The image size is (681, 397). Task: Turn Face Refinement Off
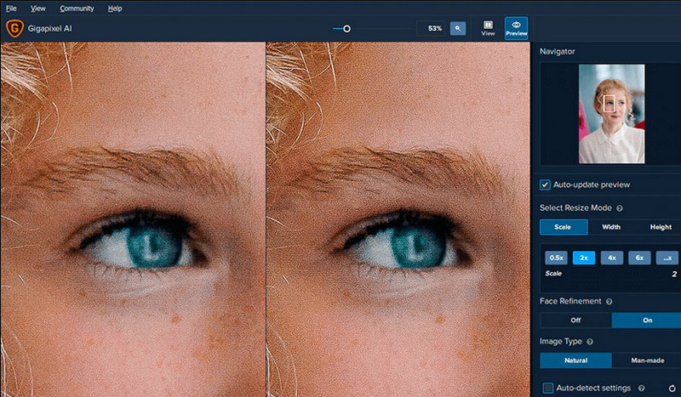pos(576,320)
